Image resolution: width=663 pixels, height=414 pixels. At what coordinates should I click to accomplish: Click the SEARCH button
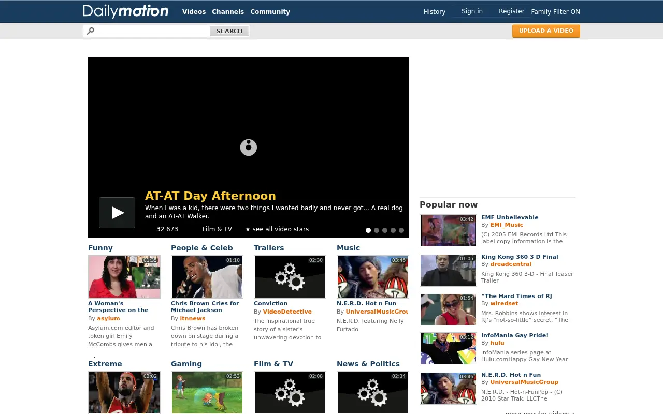pyautogui.click(x=229, y=31)
